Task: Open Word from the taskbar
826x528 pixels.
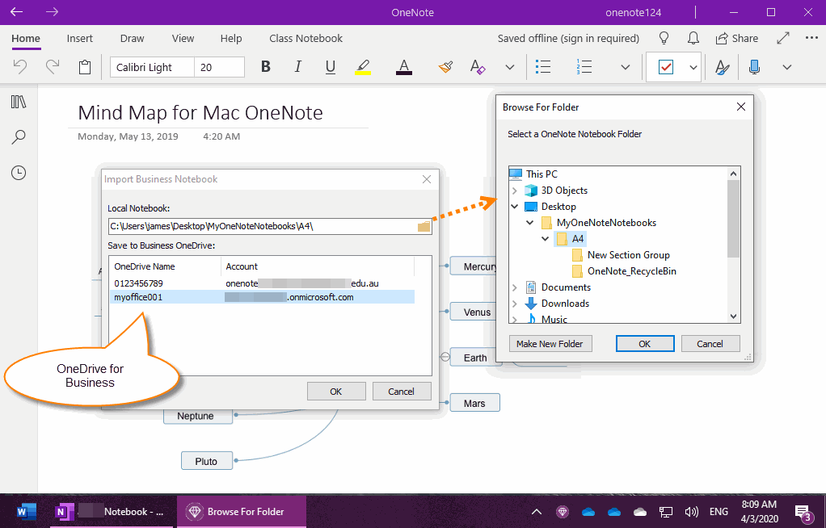Action: point(27,511)
